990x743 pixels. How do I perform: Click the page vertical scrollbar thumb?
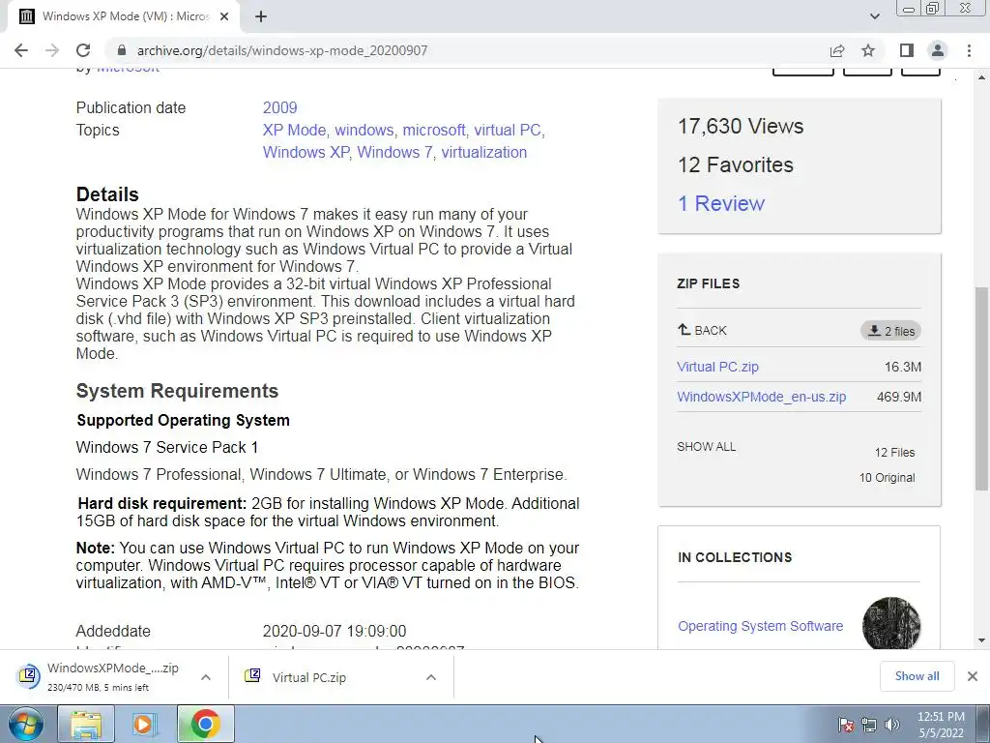pos(982,387)
